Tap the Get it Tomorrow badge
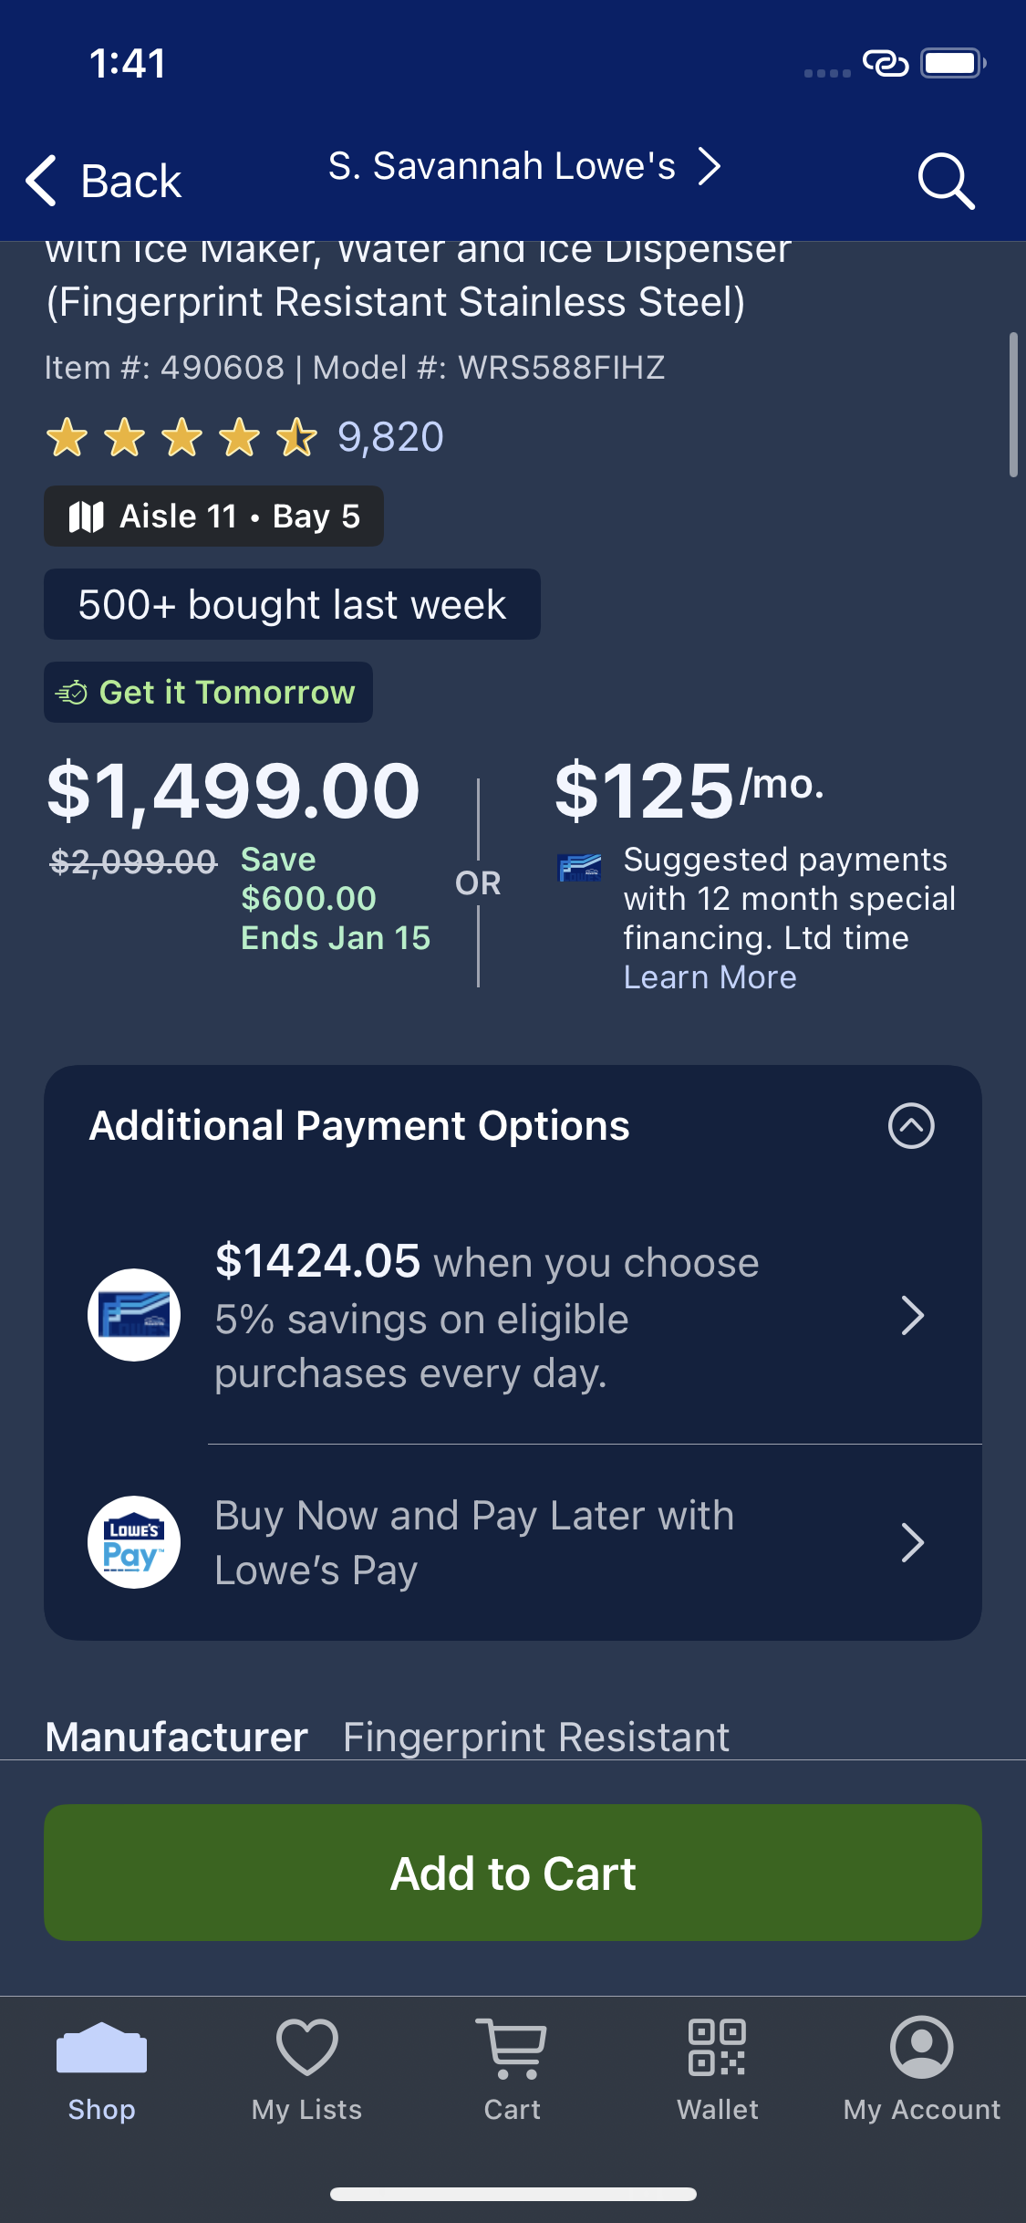This screenshot has width=1026, height=2223. (x=208, y=693)
